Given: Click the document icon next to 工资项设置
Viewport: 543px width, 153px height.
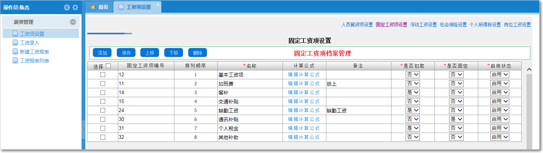Looking at the screenshot, I should pos(15,34).
